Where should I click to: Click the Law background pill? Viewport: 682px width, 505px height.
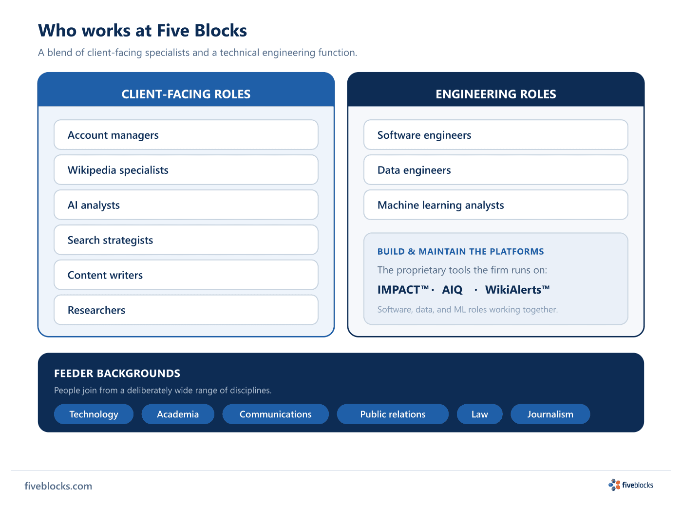pos(480,414)
